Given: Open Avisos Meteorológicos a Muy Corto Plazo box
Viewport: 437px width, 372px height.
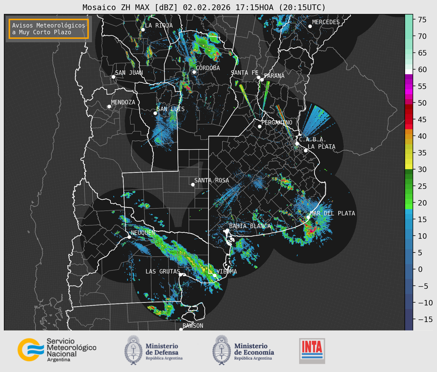Looking at the screenshot, I should point(49,29).
